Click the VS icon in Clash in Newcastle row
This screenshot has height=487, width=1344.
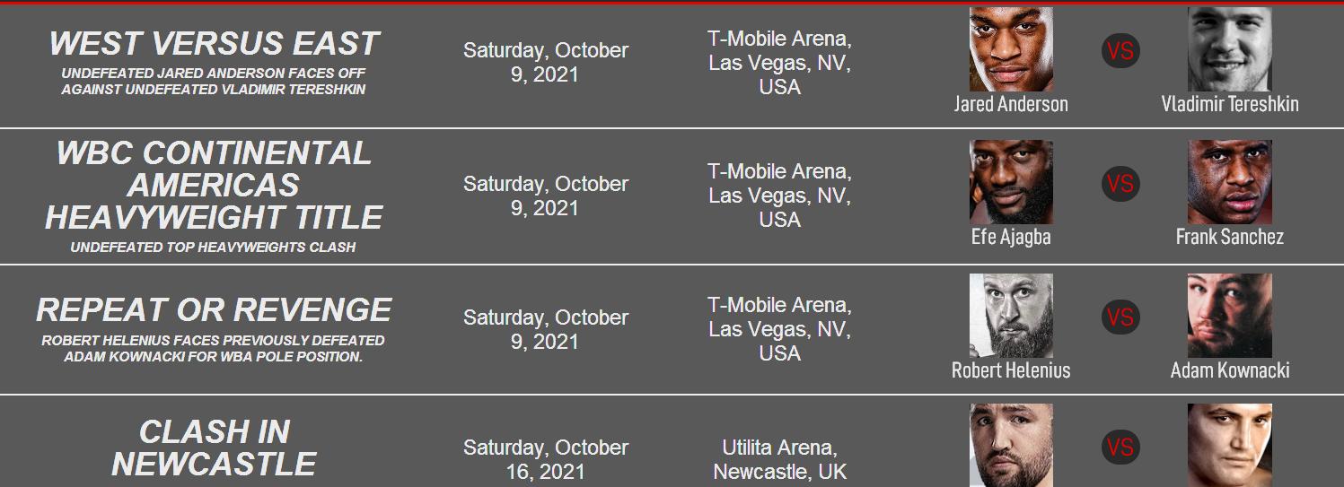[1120, 447]
